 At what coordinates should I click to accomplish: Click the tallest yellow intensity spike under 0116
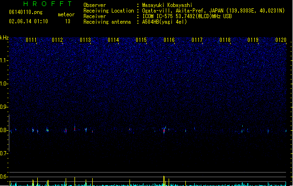(x=164, y=180)
